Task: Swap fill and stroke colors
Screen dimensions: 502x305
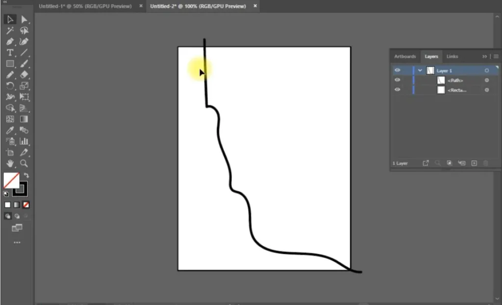Action: (26, 175)
